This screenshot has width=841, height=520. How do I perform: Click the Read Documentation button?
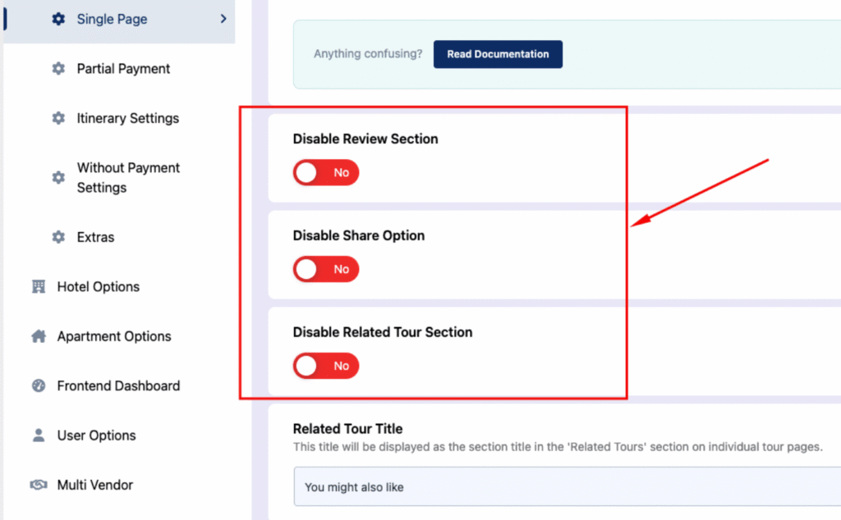498,54
